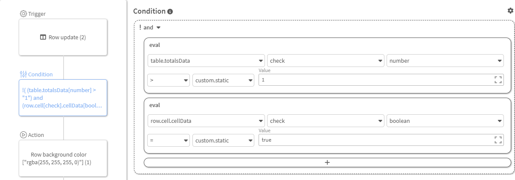Click the Value field containing 'true'
Screen dimensions: 515x180
(x=375, y=140)
